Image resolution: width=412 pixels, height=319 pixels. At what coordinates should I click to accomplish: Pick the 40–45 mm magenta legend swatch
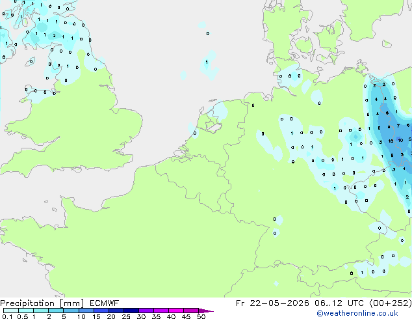pyautogui.click(x=176, y=311)
